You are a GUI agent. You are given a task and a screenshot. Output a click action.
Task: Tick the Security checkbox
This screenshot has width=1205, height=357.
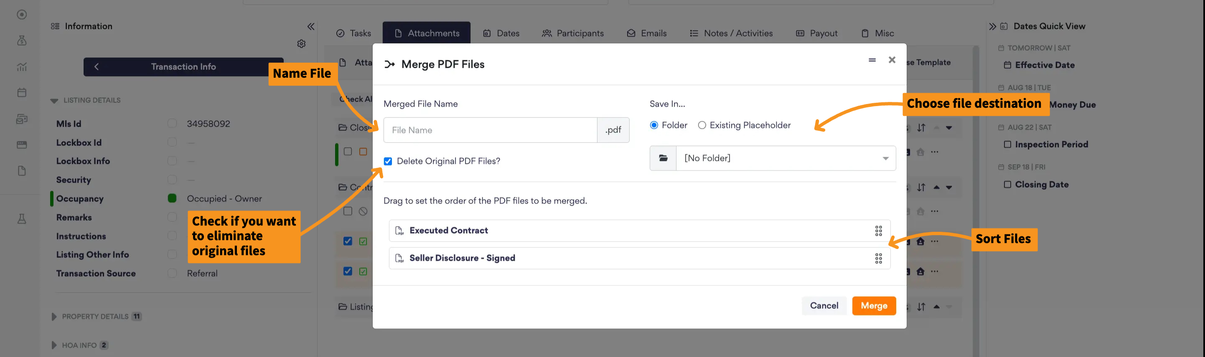click(x=172, y=180)
